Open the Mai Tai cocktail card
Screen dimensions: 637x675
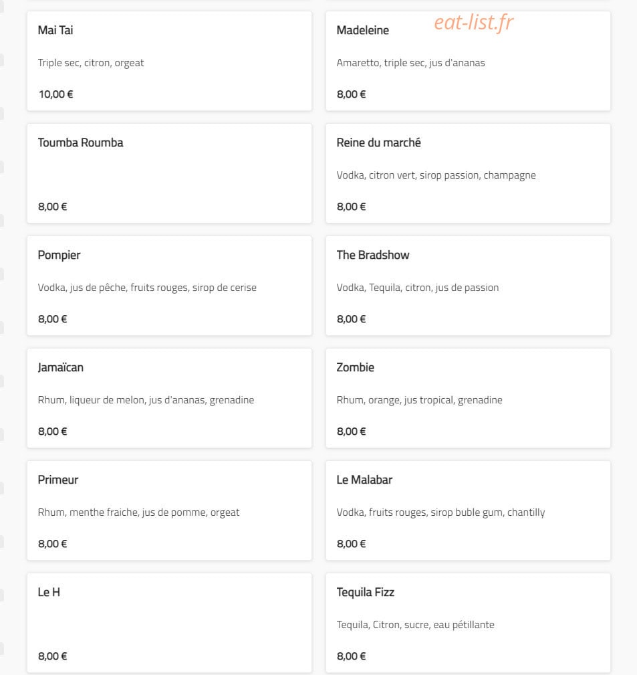tap(169, 61)
